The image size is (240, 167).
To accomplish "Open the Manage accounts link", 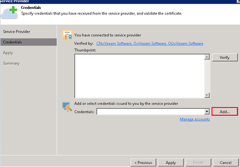I will [195, 119].
